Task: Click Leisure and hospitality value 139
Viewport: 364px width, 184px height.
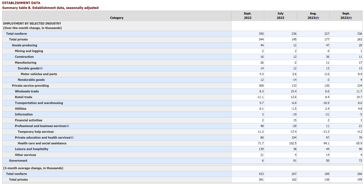Action: pyautogui.click(x=261, y=149)
